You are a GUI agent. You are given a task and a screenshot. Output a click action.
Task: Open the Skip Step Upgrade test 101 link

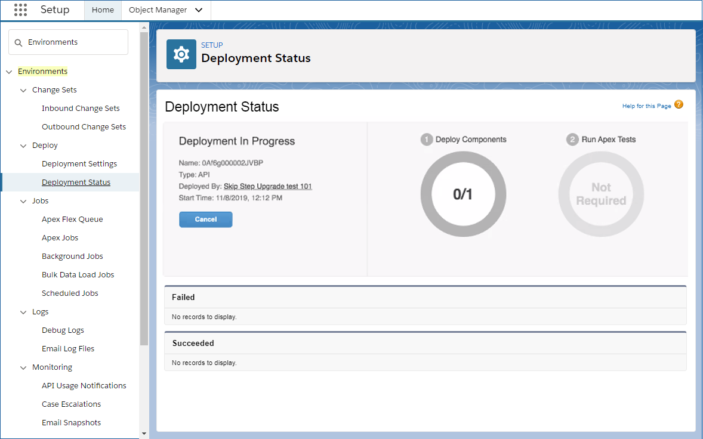[267, 186]
